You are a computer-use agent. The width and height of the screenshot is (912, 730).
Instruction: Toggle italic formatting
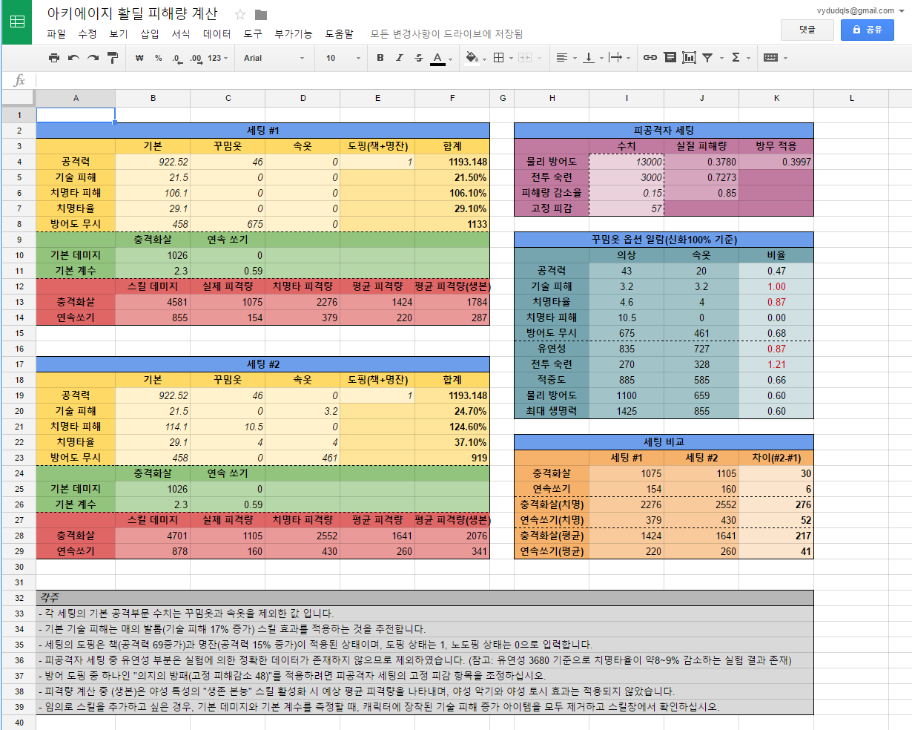point(399,58)
